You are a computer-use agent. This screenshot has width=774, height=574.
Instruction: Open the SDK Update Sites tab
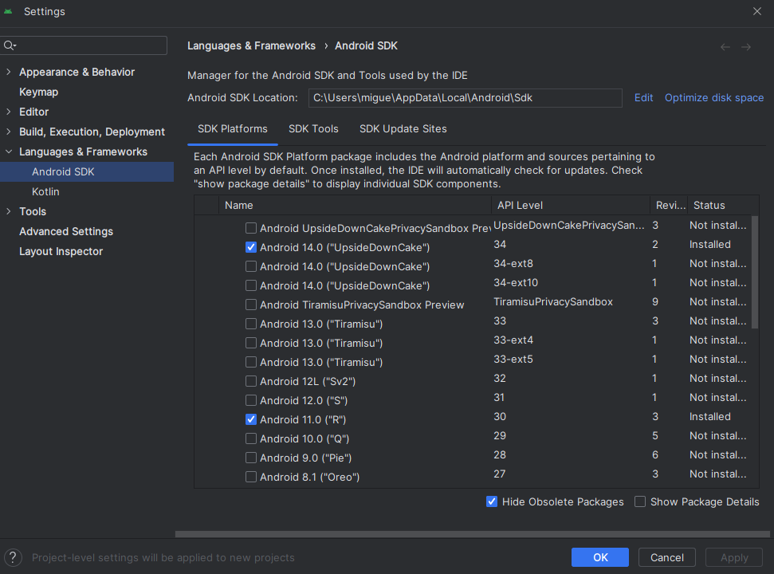point(403,129)
